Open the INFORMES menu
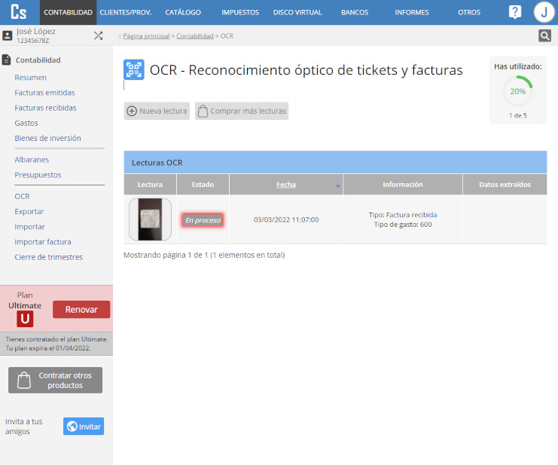The height and width of the screenshot is (465, 558). (412, 13)
